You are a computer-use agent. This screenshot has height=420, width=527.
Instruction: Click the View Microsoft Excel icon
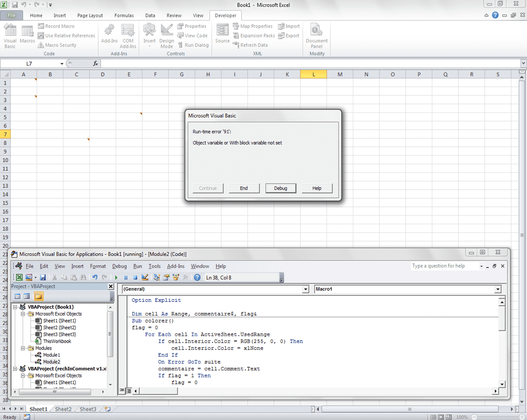[x=19, y=278]
